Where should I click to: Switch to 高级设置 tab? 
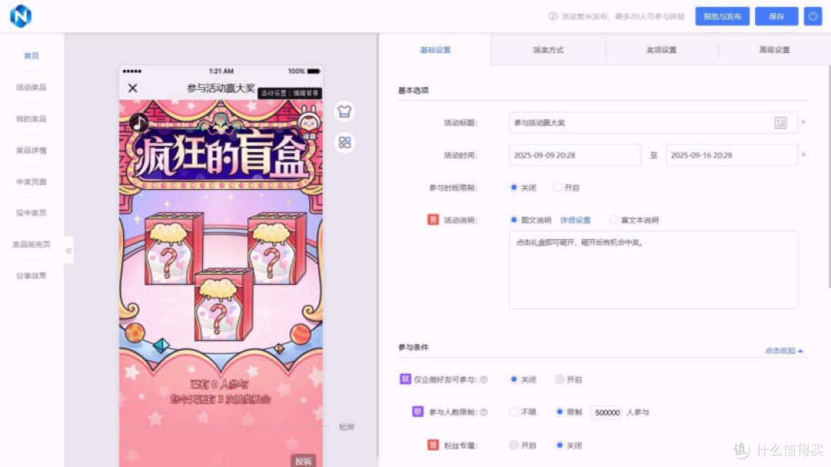click(x=774, y=50)
